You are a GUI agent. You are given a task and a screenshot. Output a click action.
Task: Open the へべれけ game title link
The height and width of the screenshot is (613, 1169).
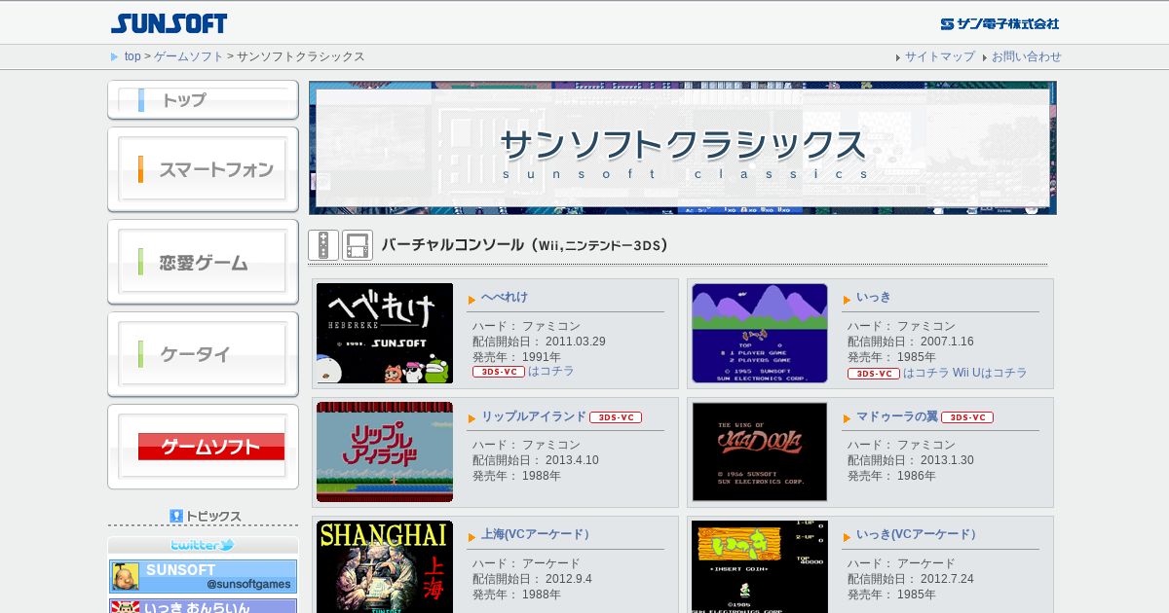505,298
